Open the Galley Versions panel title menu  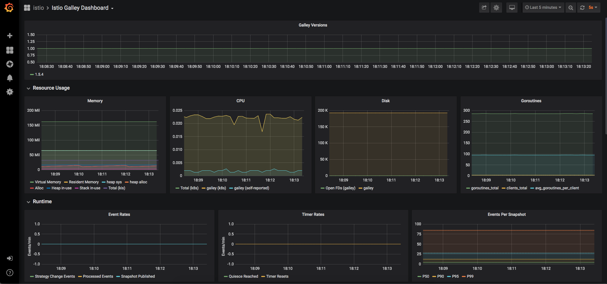[x=313, y=25]
